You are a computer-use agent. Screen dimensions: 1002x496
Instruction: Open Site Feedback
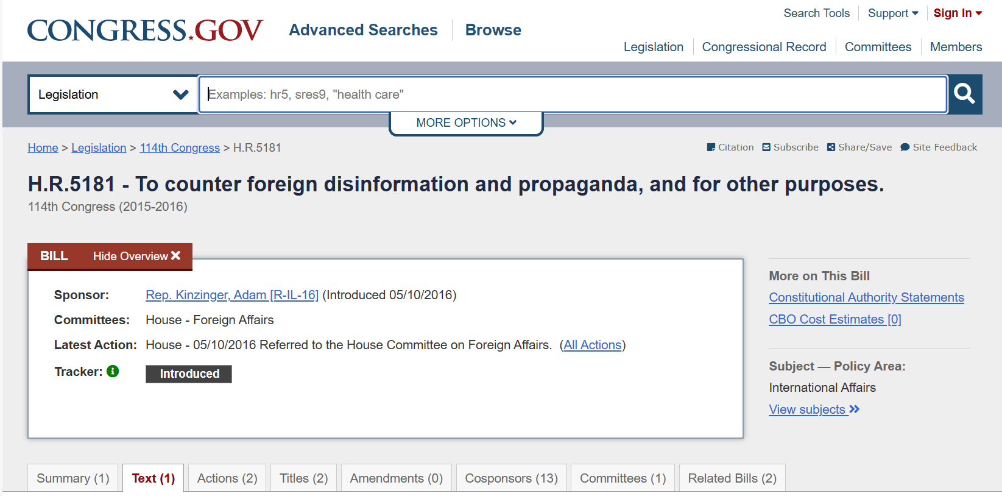click(939, 147)
